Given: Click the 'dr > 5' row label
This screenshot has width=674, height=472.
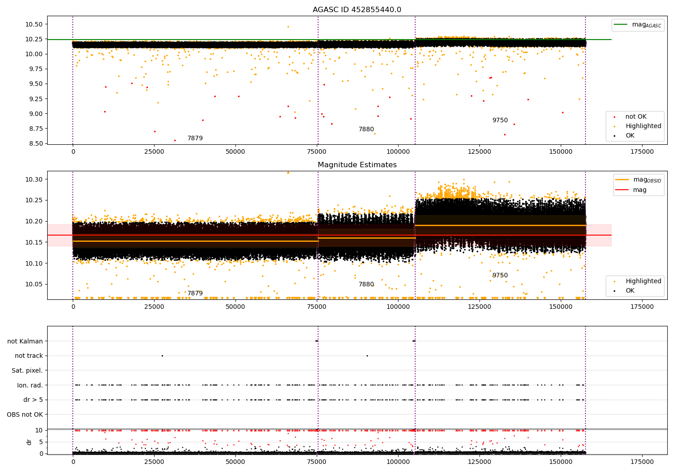Looking at the screenshot, I should 33,400.
